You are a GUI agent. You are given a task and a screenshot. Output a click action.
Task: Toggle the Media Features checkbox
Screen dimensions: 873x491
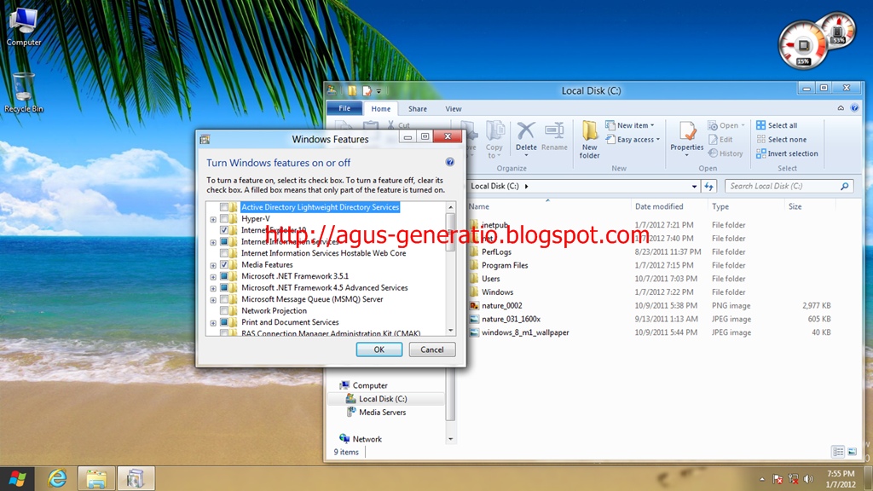click(224, 264)
